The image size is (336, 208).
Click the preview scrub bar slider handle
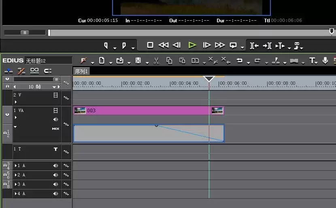[x=25, y=32]
